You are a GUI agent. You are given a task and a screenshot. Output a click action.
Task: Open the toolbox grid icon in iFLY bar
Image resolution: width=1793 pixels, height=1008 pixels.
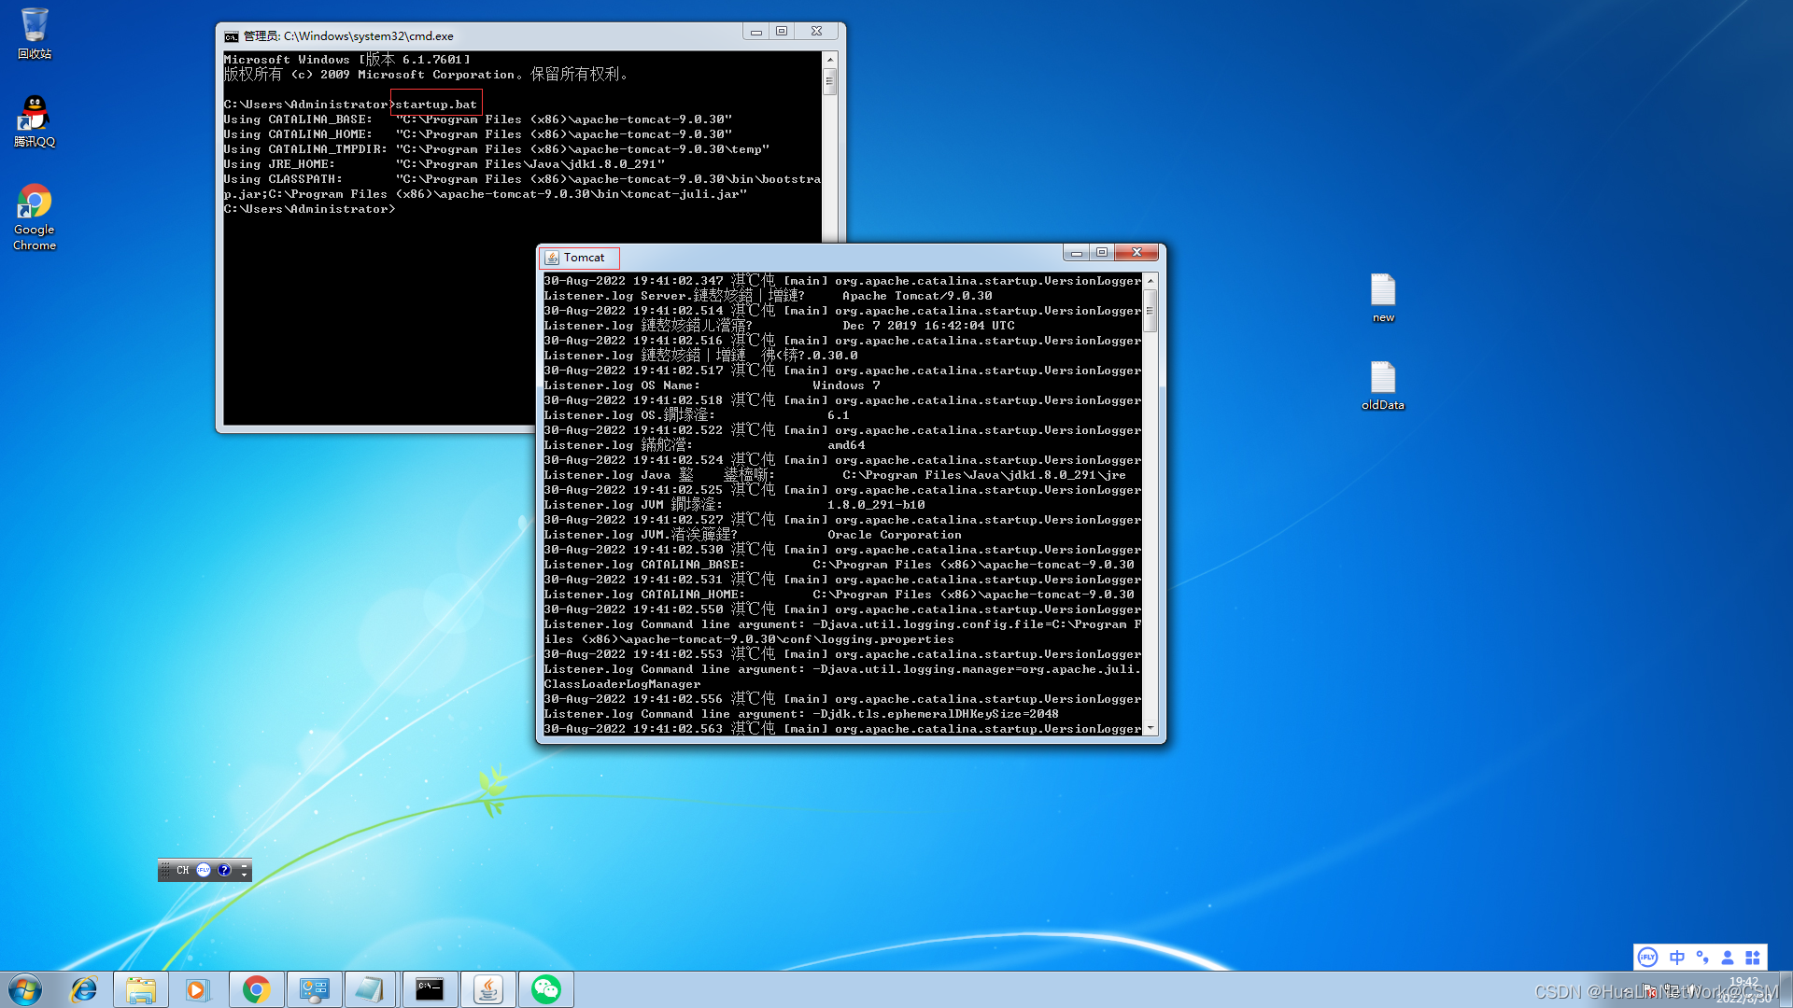[x=1753, y=957]
